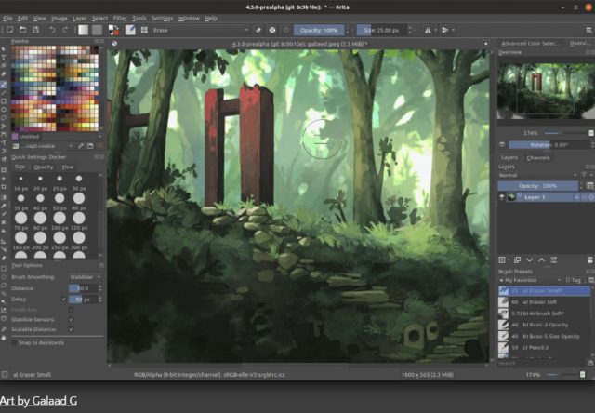The image size is (595, 413).
Task: Click the Overview thumbnail of the painting
Action: point(546,91)
